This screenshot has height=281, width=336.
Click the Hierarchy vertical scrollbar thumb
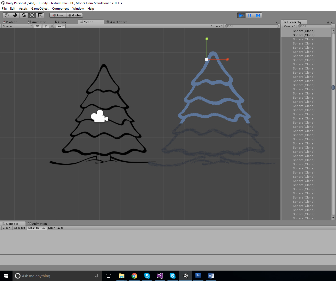333,87
